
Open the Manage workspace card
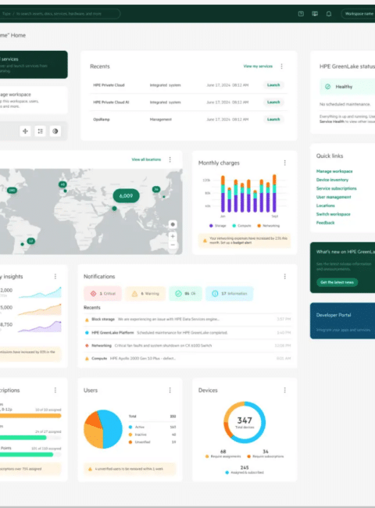click(x=34, y=100)
